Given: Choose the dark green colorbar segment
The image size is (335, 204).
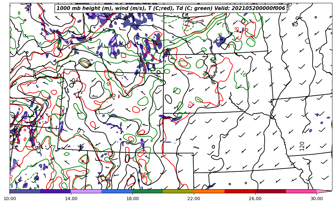Looking at the screenshot, I should 147,191.
